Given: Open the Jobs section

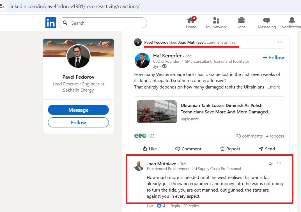Looking at the screenshot, I should point(241,22).
